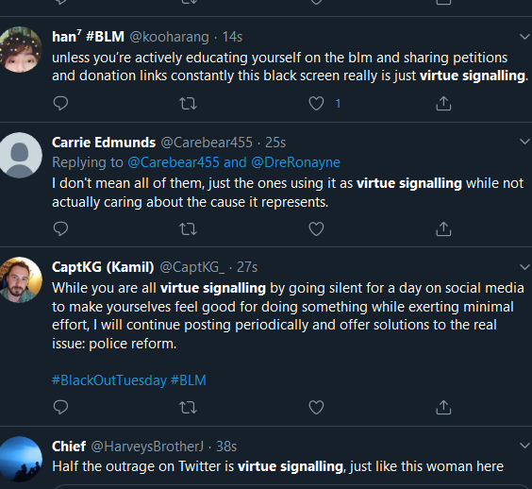Reply to Carrie Edmunds' tweet
532x489 pixels.
pos(60,228)
